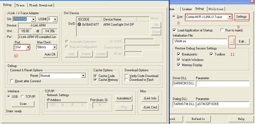The width and height of the screenshot is (255, 124).
Task: Open the Flash Download tab
Action: (x=41, y=5)
